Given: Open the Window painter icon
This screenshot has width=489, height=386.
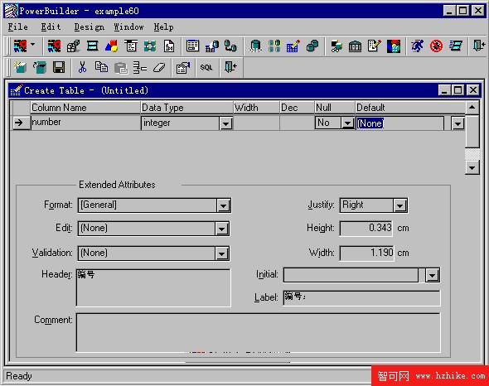Looking at the screenshot, I should tap(92, 46).
